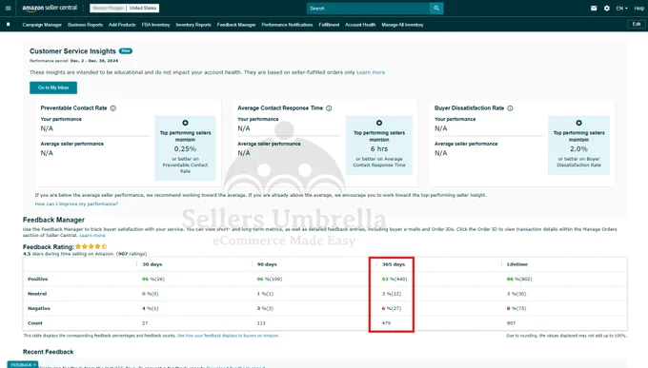The height and width of the screenshot is (368, 648).
Task: Click Help in the top bar
Action: pos(638,9)
